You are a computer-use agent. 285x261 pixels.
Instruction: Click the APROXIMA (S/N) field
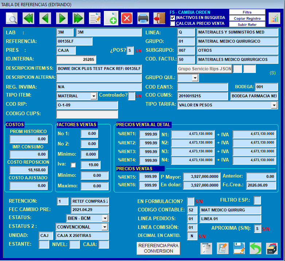tap(258, 229)
